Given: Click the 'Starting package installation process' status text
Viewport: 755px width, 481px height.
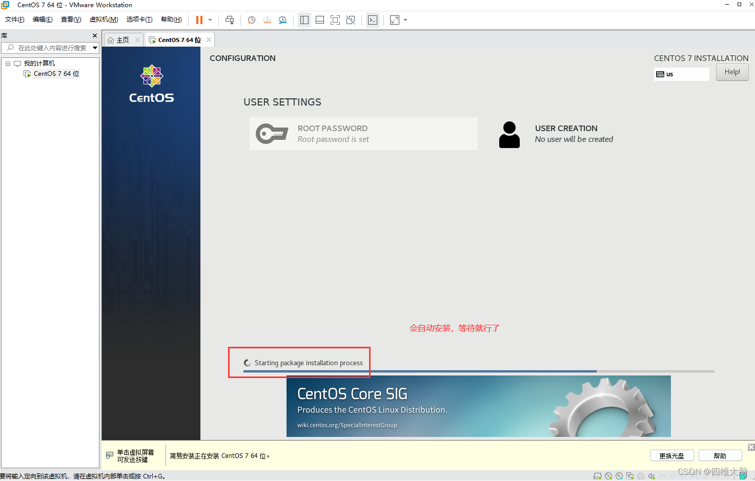Looking at the screenshot, I should (309, 363).
